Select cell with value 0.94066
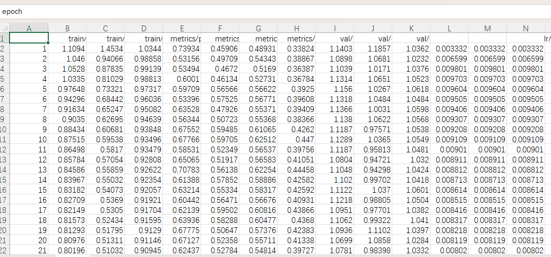Screen dimensions: 551x257 [x=106, y=59]
